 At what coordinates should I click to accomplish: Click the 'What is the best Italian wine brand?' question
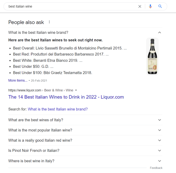click(x=38, y=32)
